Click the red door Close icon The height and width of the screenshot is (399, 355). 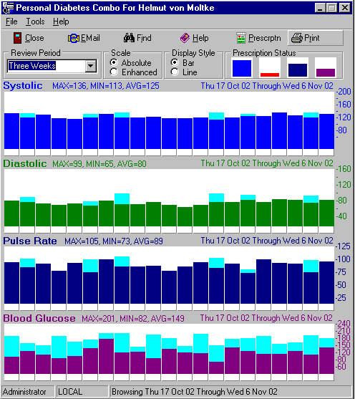[18, 38]
